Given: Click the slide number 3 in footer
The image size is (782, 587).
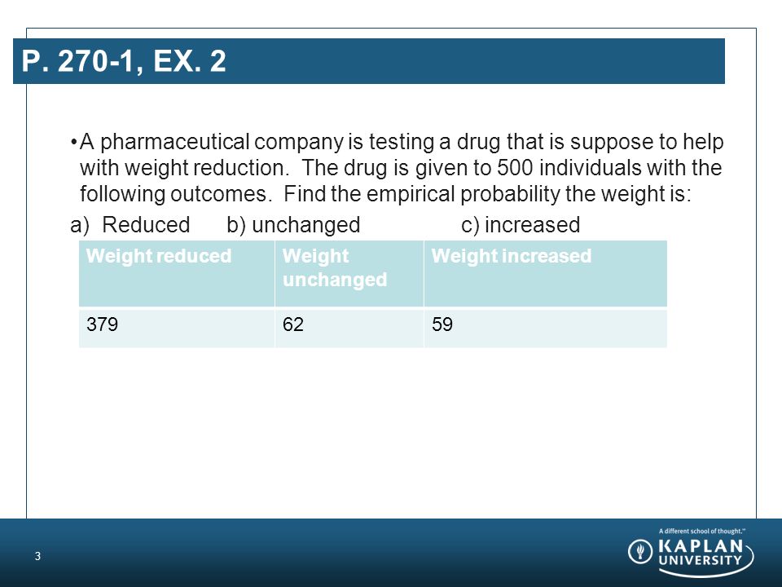Looking at the screenshot, I should point(37,556).
